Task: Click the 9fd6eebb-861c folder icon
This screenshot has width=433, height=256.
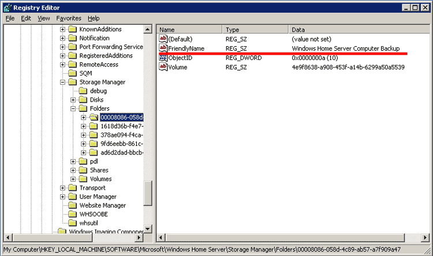Action: point(94,144)
